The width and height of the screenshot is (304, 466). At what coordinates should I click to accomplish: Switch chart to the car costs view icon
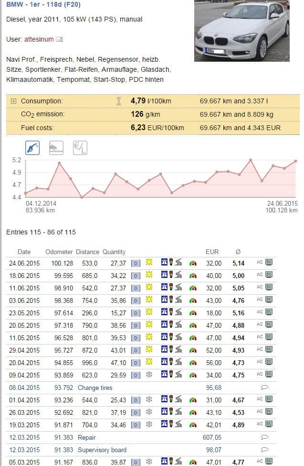(x=56, y=148)
